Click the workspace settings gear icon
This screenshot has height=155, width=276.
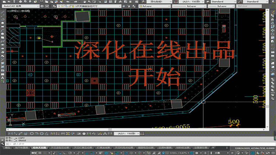point(42,6)
